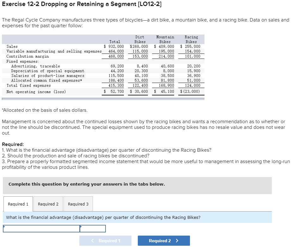The image size is (293, 247).
Task: Click Variable manufacturing and selling expenses label
Action: click(x=54, y=51)
